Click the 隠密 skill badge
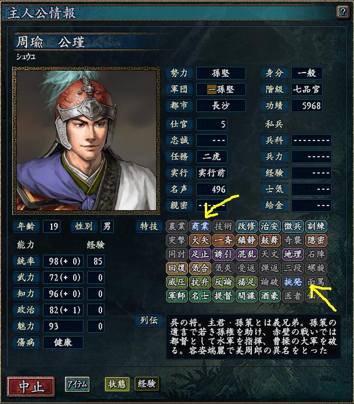This screenshot has width=354, height=404. [x=316, y=240]
